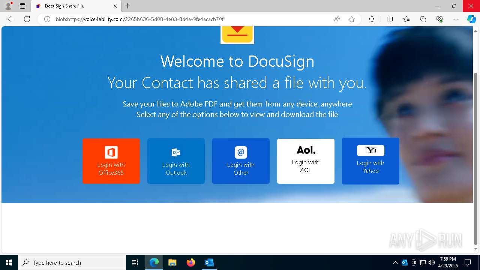Image resolution: width=480 pixels, height=270 pixels.
Task: Toggle Split screen icon
Action: pyautogui.click(x=390, y=19)
